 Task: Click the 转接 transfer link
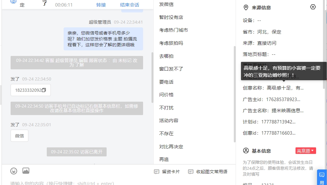coord(101,5)
